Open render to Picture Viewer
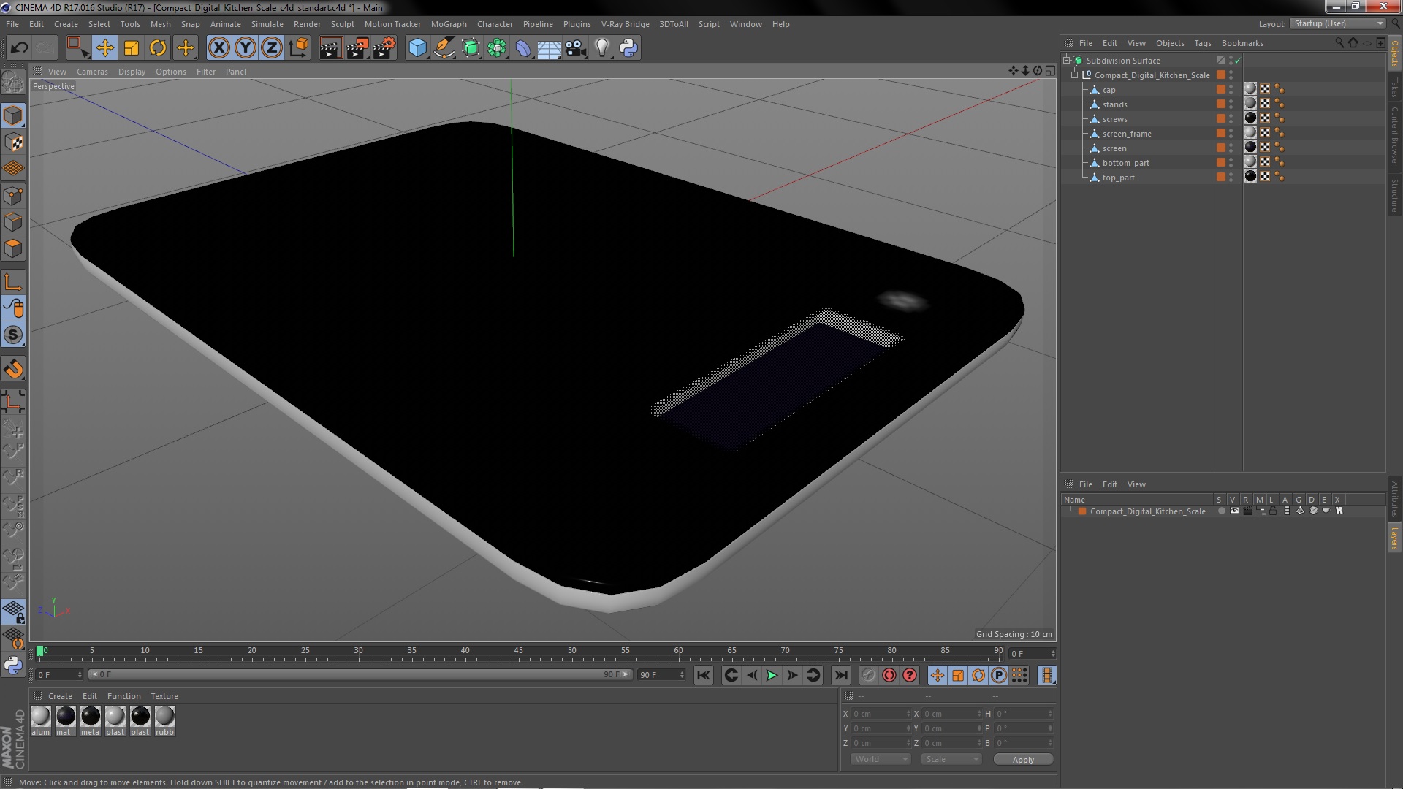1403x789 pixels. click(357, 48)
